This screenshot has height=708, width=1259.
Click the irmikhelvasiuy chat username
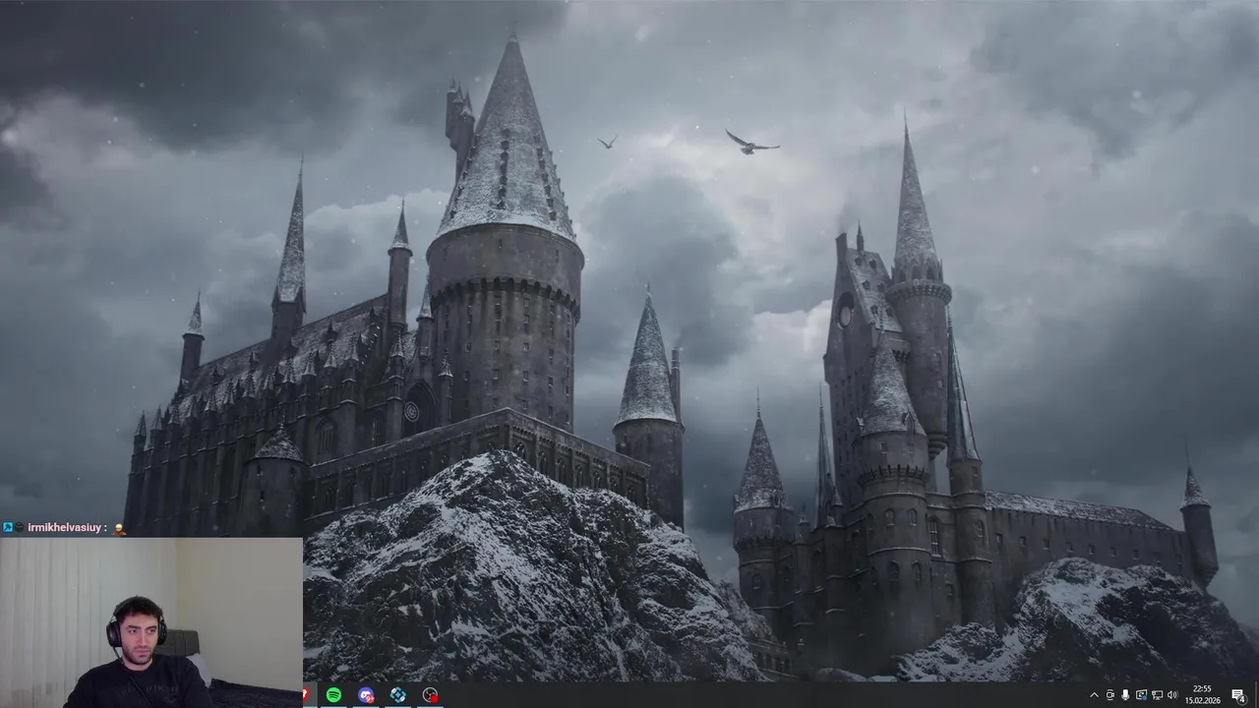tap(64, 528)
